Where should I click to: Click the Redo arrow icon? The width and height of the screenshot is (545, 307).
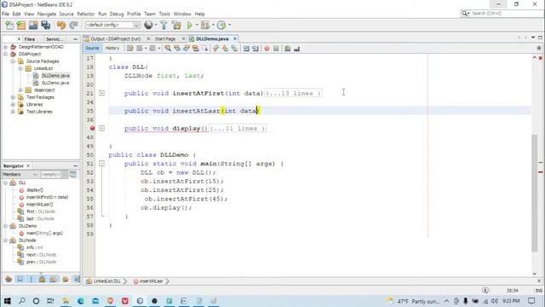[73, 25]
